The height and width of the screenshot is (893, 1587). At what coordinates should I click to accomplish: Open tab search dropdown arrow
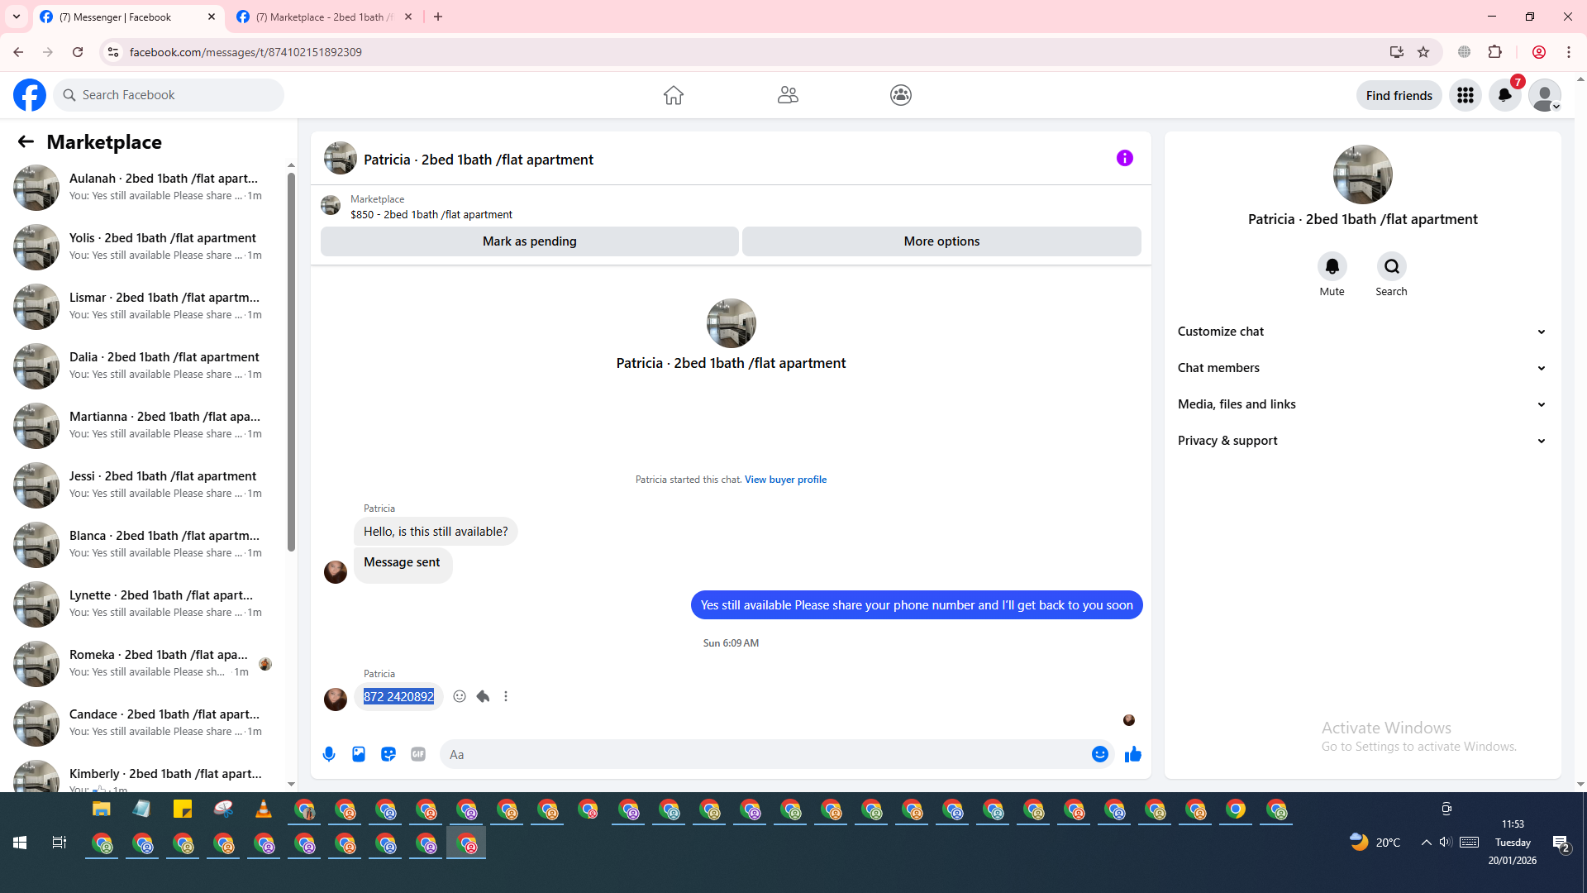coord(17,17)
